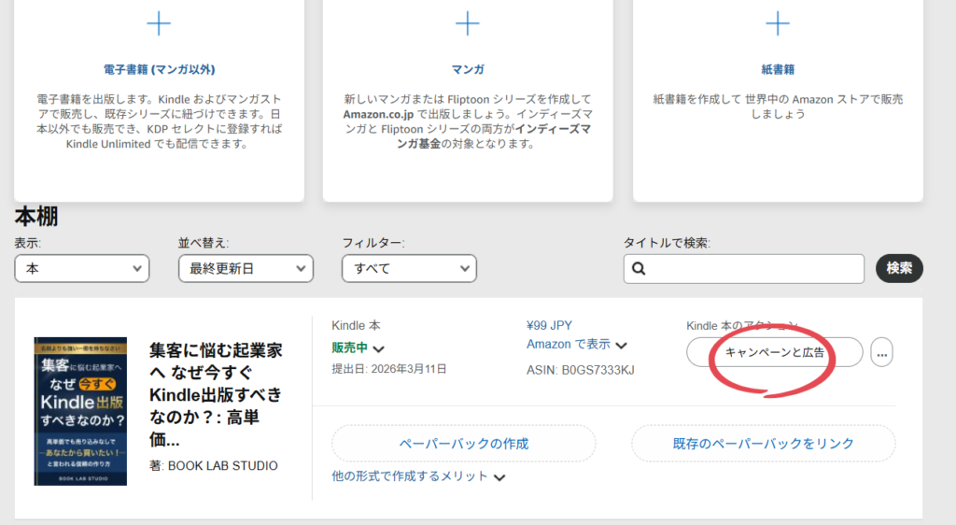Click the 紙書籍 card title link
The width and height of the screenshot is (956, 525).
[778, 69]
